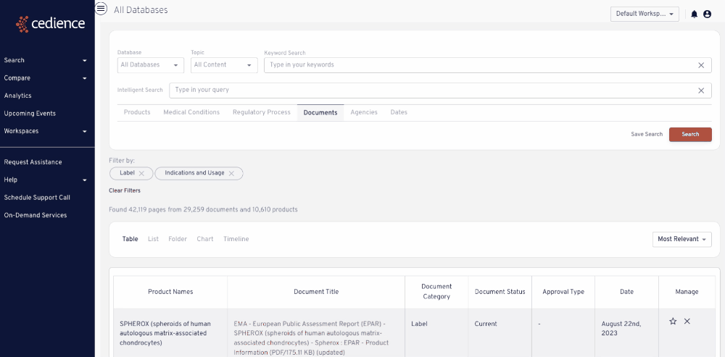Open Upcoming Events in the sidebar

[x=30, y=113]
